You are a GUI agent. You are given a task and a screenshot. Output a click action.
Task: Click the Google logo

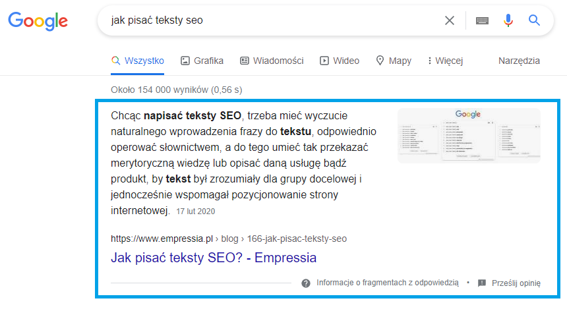click(38, 21)
